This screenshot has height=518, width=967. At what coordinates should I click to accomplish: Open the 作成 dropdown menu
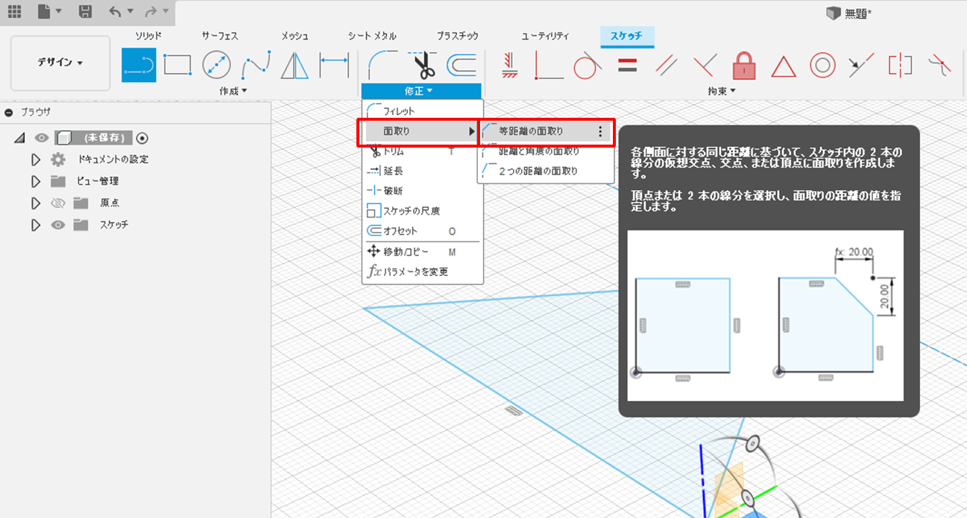[x=233, y=91]
